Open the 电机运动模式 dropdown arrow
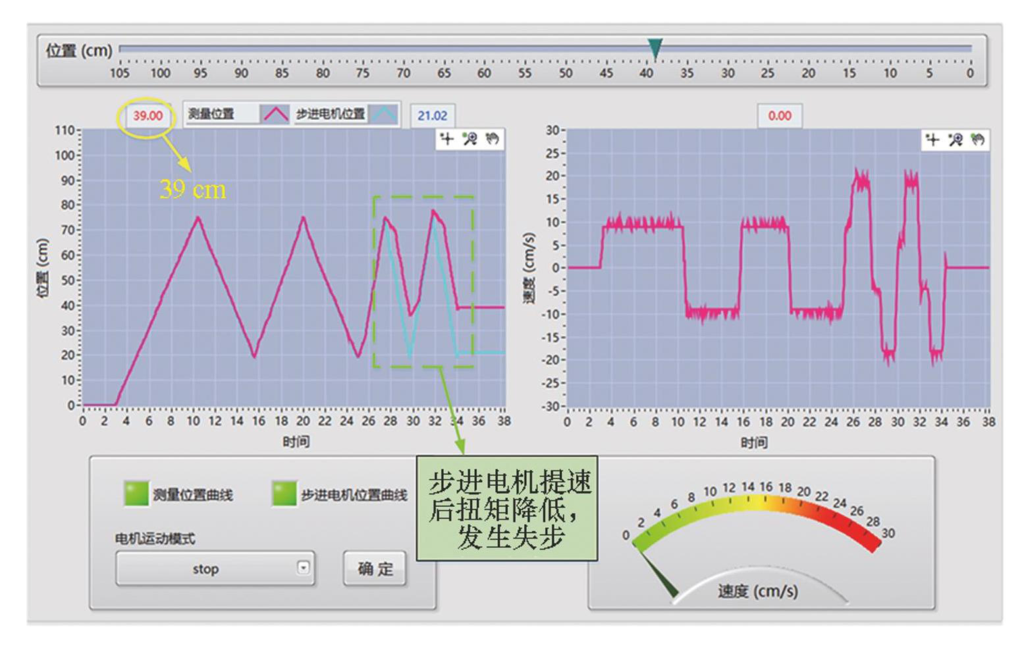The image size is (1024, 649). click(x=303, y=567)
